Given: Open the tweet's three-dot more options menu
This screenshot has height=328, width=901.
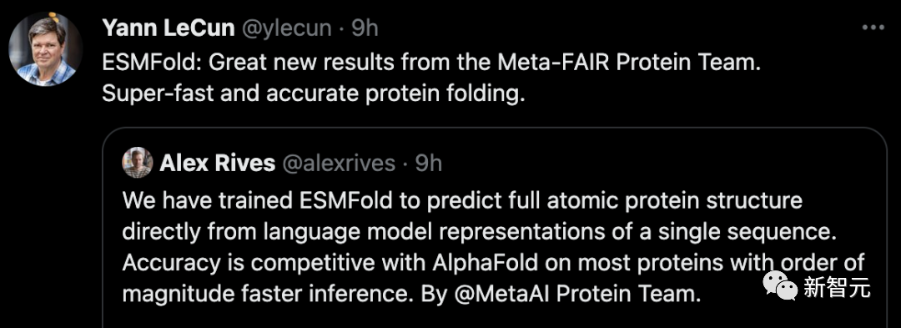Looking at the screenshot, I should [x=873, y=27].
